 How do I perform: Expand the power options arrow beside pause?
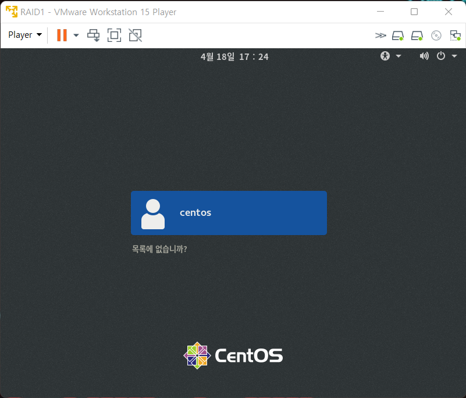[76, 35]
